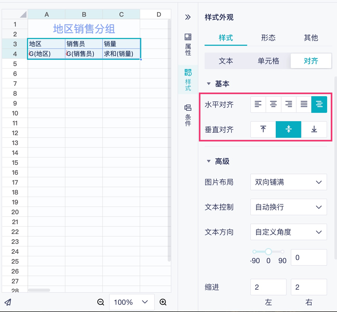The image size is (337, 312).
Task: Collapse the 高级 section
Action: pyautogui.click(x=208, y=161)
